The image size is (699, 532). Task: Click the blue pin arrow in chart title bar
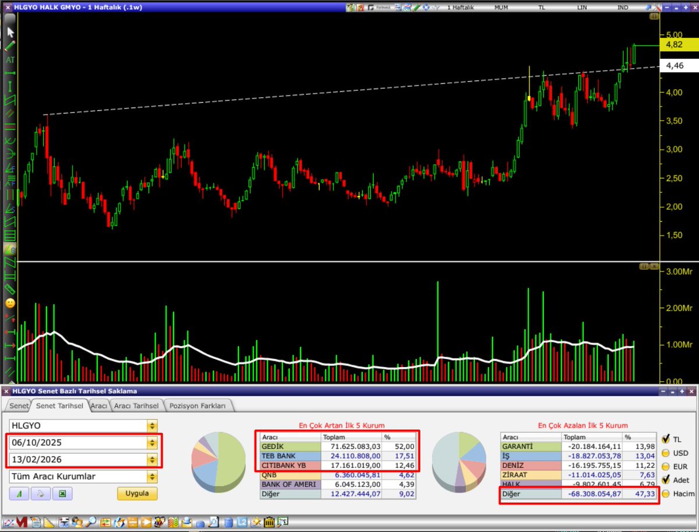(648, 7)
